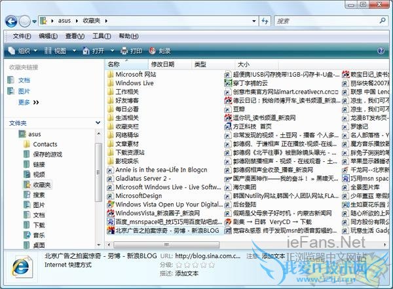Screen dimensions: 393x289
Task: Select the 工作相关 folder icon
Action: point(110,92)
